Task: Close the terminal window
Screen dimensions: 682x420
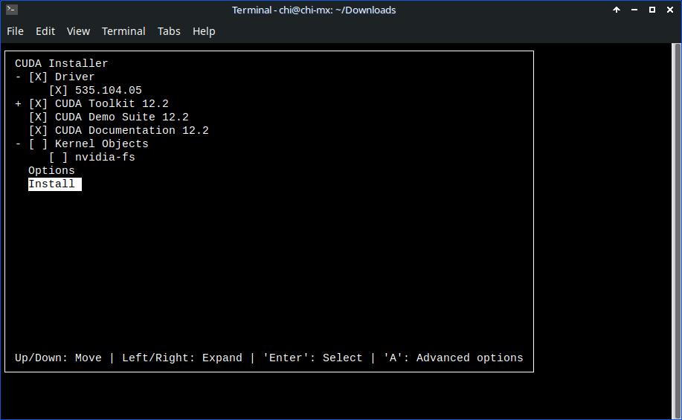Action: [x=670, y=10]
